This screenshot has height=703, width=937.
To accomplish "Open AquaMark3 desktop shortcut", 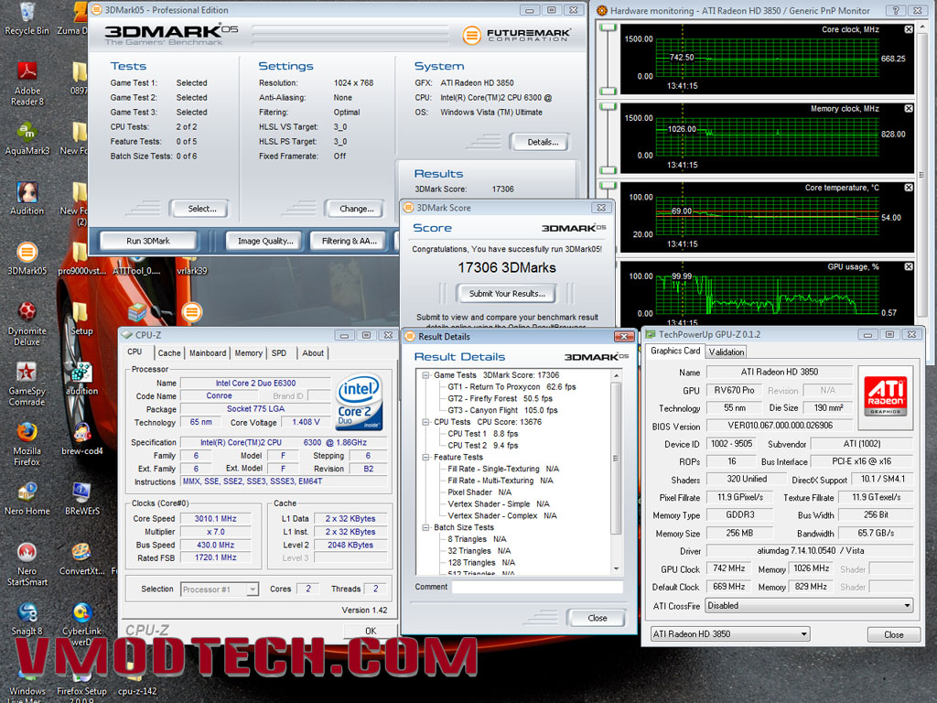I will (27, 139).
